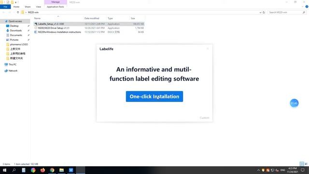Open the Firefox taskbar icon
Viewport: 309px width, 174px height.
[x=42, y=170]
